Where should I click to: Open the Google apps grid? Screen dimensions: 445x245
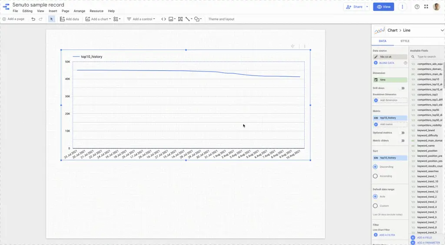(x=426, y=7)
